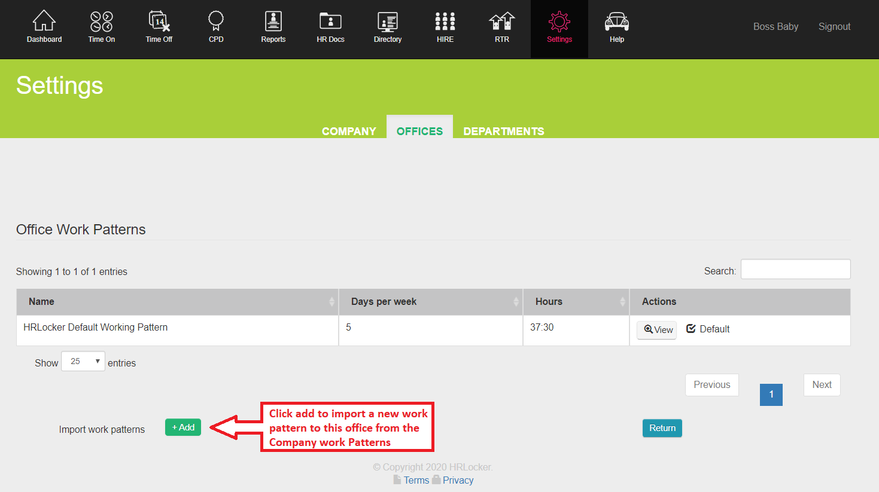Screen dimensions: 879x492
Task: Open the Privacy link in footer
Action: [458, 480]
